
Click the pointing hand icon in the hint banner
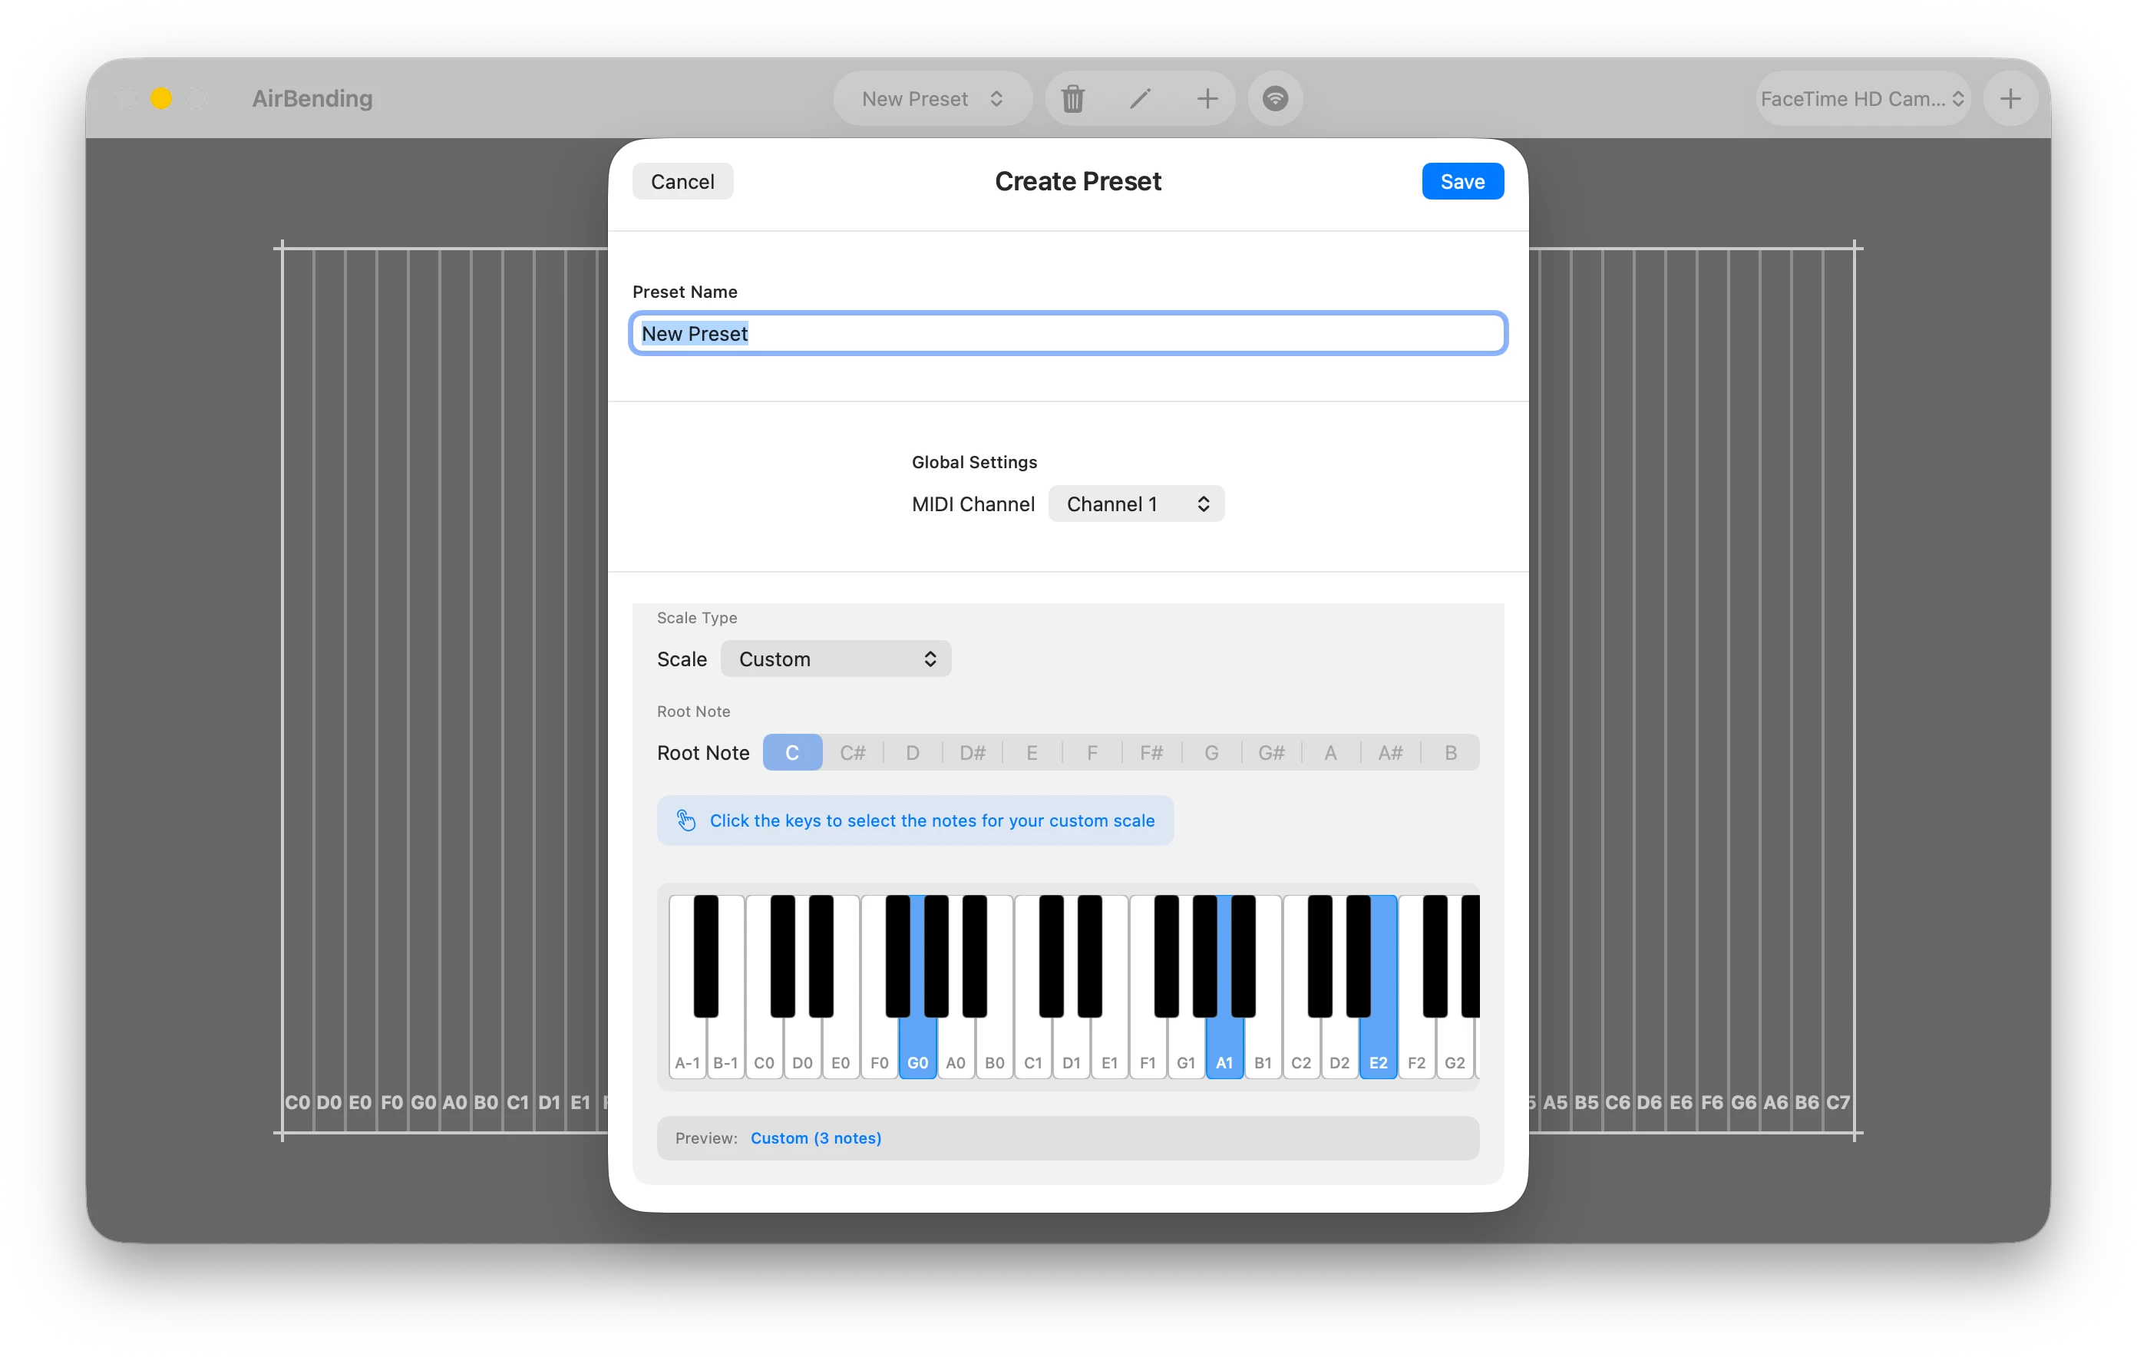(x=685, y=820)
